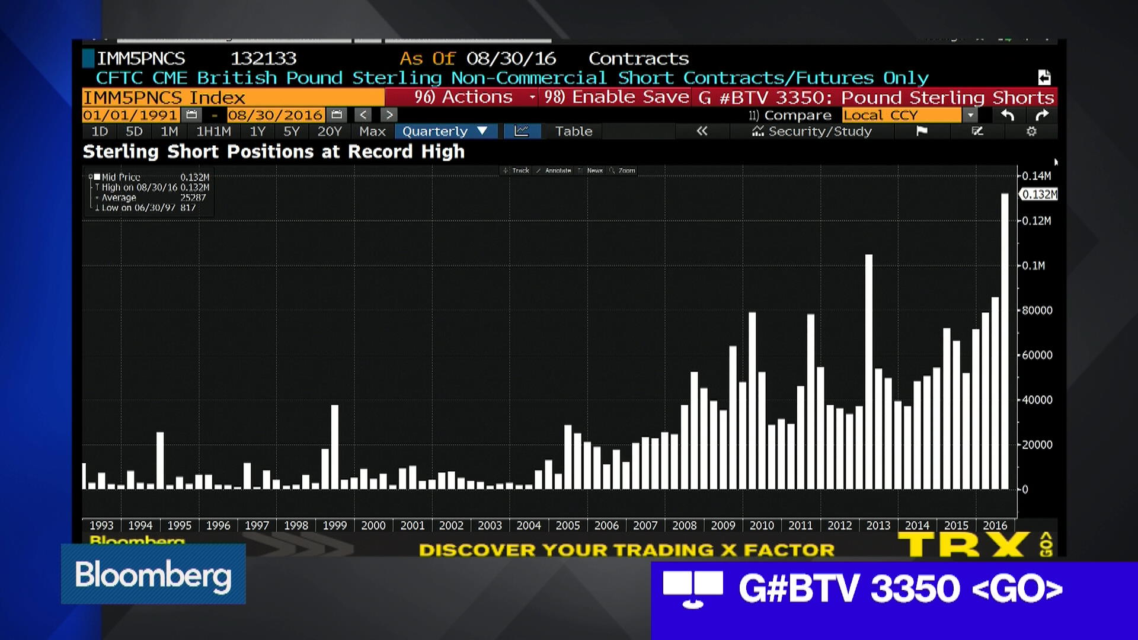Select the Max range tab

pos(372,131)
